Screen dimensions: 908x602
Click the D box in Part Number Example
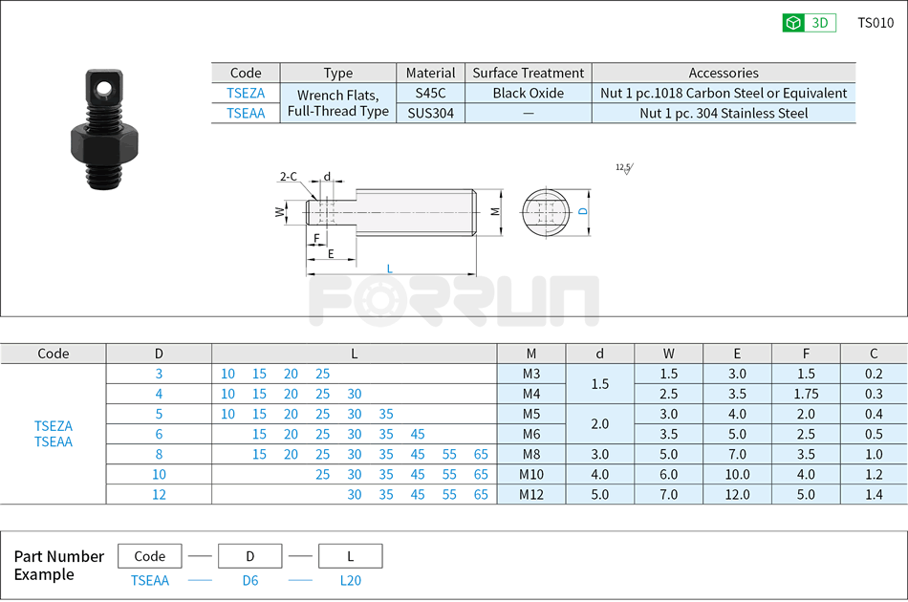250,555
